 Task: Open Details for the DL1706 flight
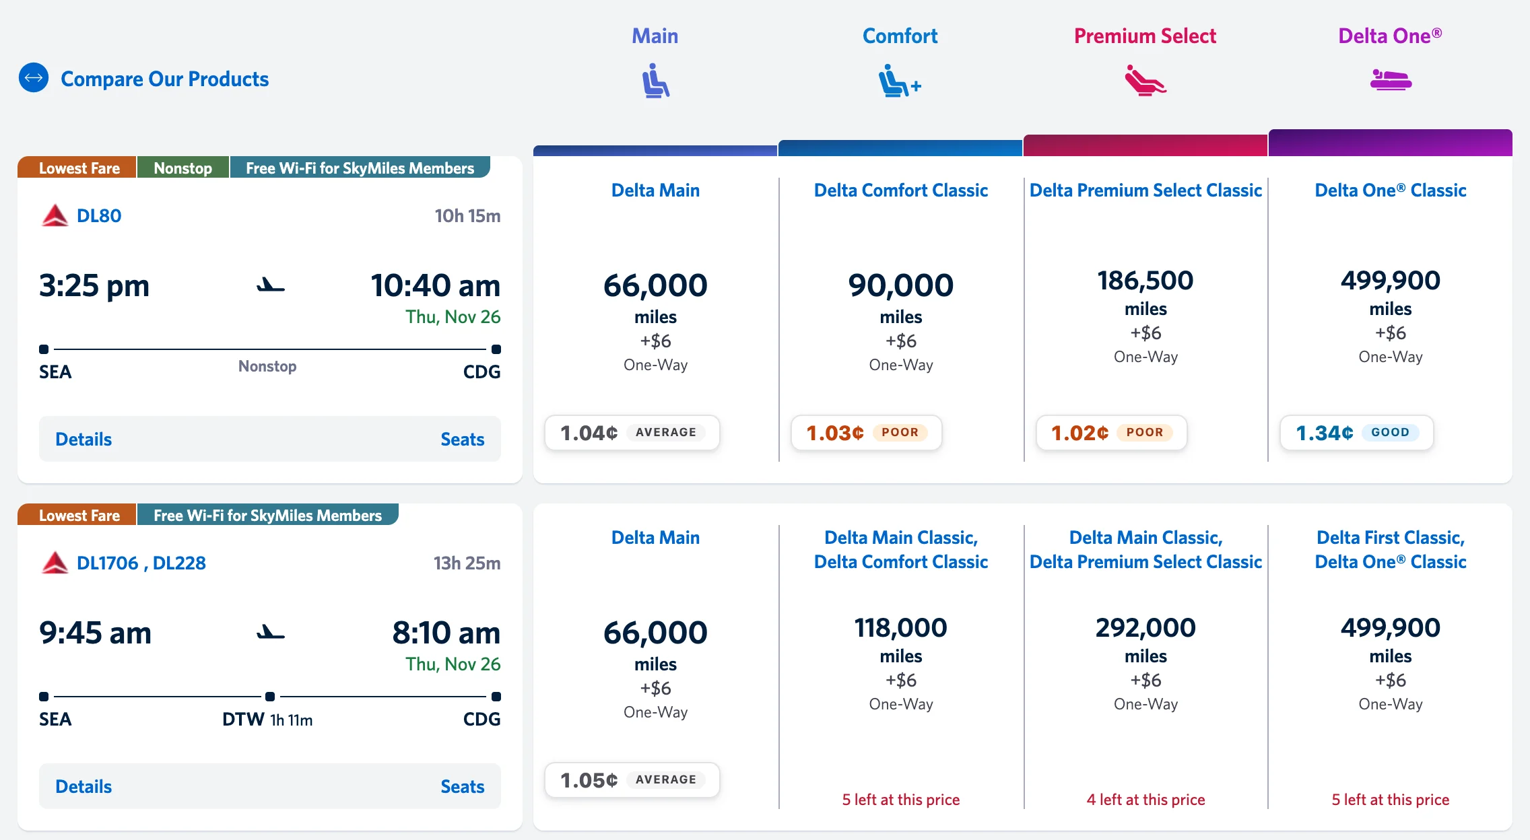84,786
